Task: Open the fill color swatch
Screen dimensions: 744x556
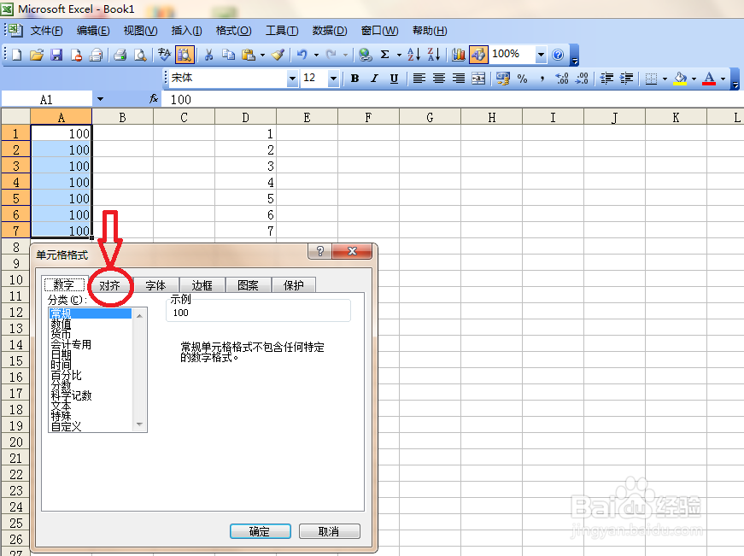Action: pos(680,78)
